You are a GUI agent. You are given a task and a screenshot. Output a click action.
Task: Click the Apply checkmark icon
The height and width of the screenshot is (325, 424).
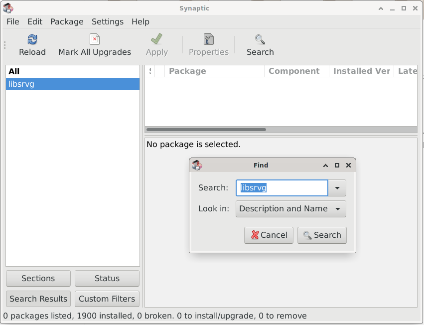point(157,39)
